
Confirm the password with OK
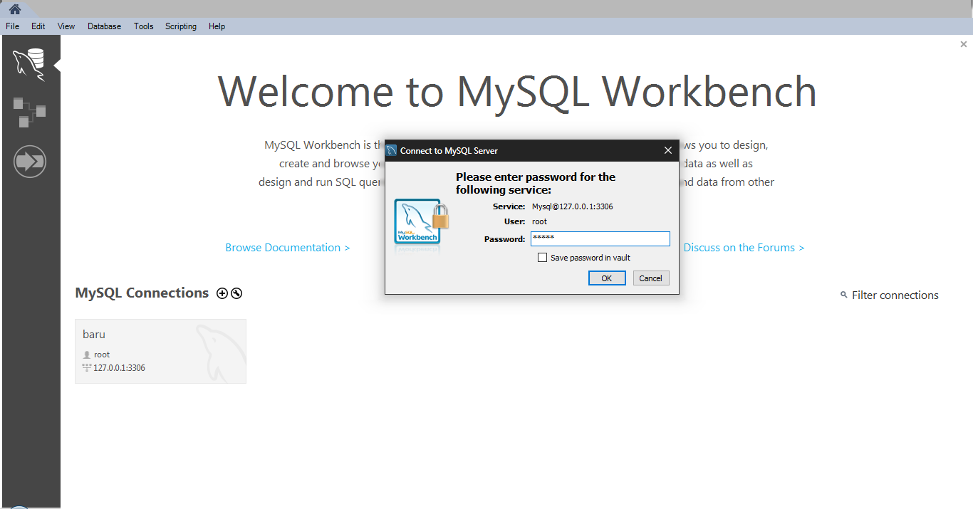coord(607,278)
